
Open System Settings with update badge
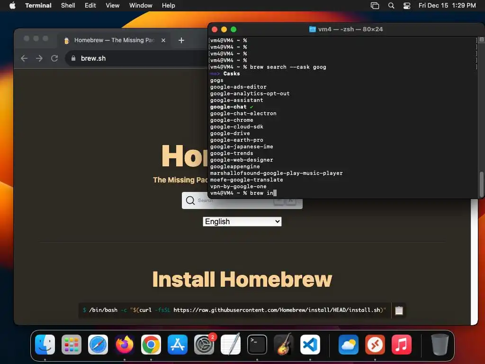pyautogui.click(x=204, y=345)
